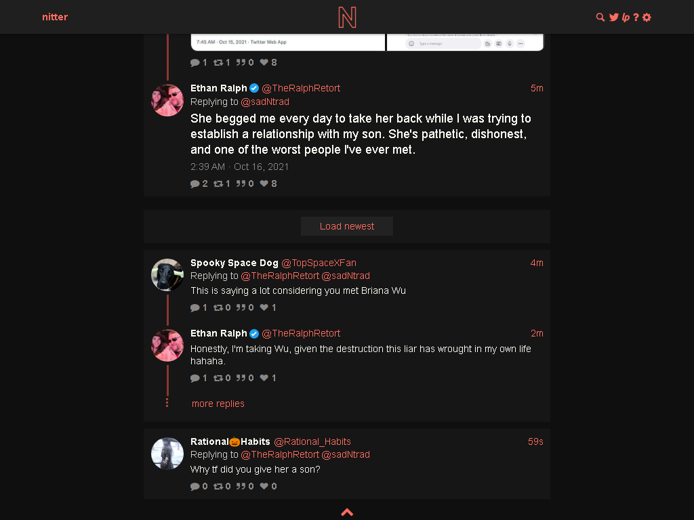Click back-to-top chevron arrow
This screenshot has height=520, width=694.
[x=347, y=512]
